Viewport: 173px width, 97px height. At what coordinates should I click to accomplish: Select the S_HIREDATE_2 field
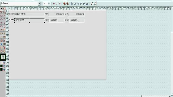[76, 20]
